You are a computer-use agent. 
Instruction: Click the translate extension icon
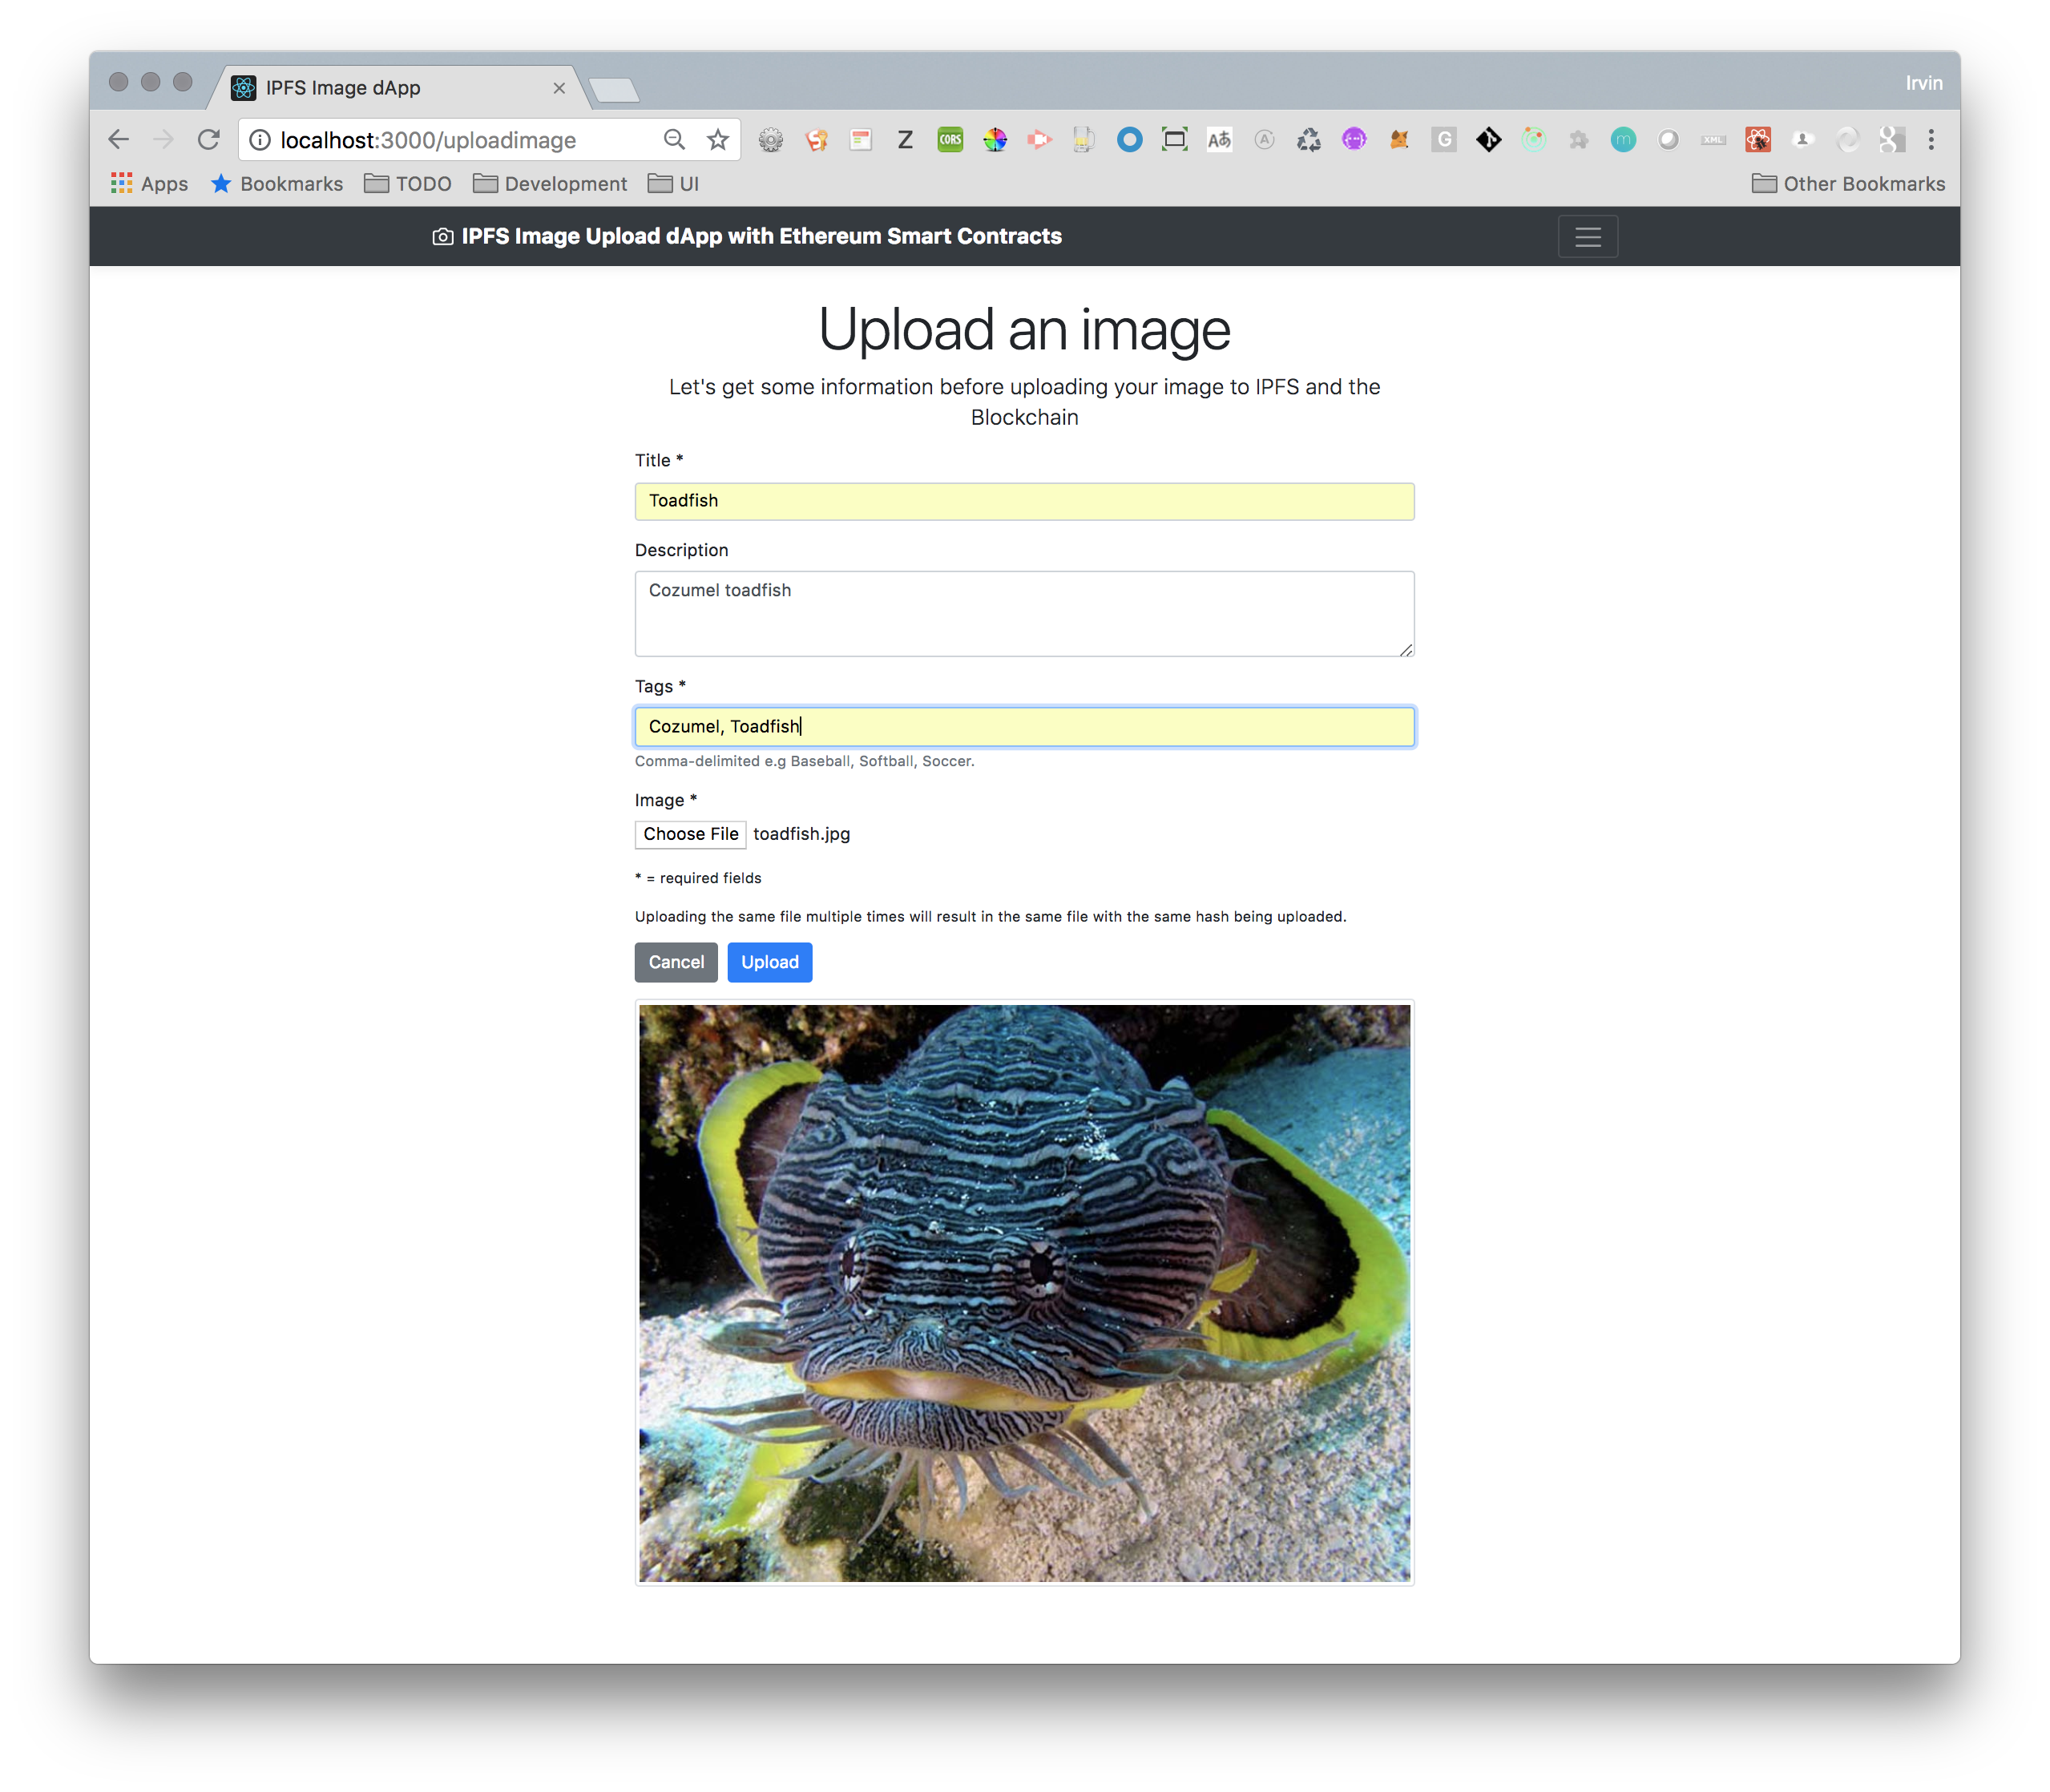pos(1219,140)
